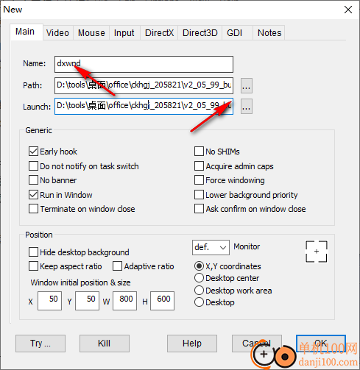This screenshot has width=360, height=370.
Task: Click the window position crosshair target icon
Action: pos(317,252)
